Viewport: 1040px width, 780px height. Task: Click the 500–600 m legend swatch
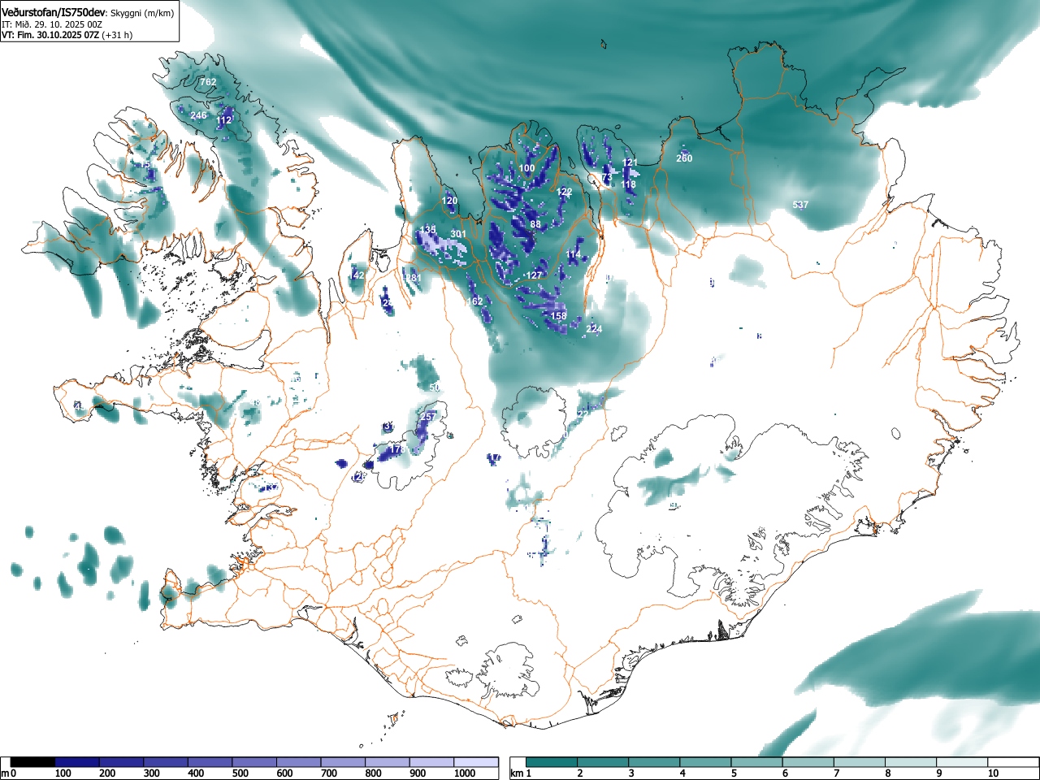[255, 762]
